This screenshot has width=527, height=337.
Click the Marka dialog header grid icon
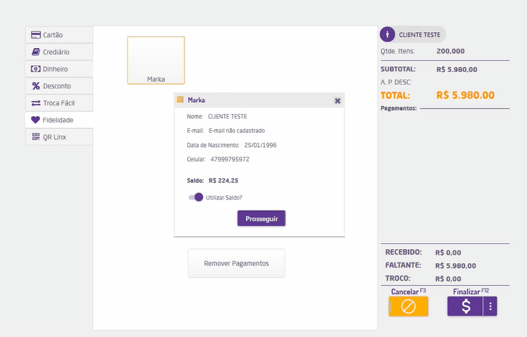click(x=180, y=100)
